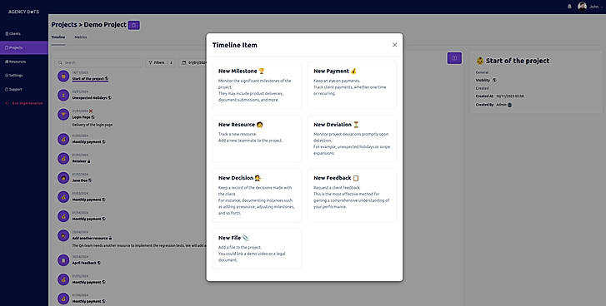Viewport: 606px width, 306px height.
Task: Switch to the Timeline tab
Action: coord(58,37)
